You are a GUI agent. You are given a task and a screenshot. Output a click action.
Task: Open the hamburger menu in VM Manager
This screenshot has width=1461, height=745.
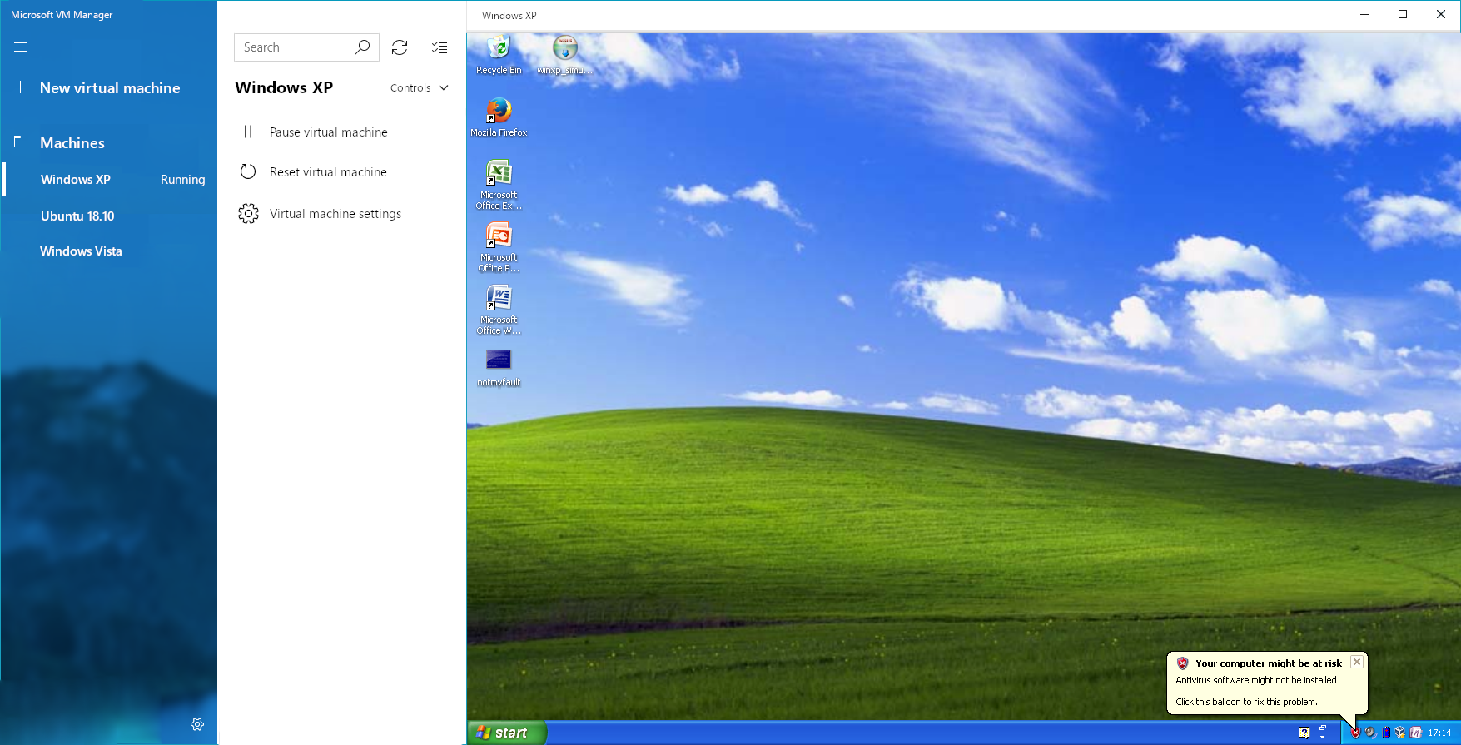pos(21,47)
